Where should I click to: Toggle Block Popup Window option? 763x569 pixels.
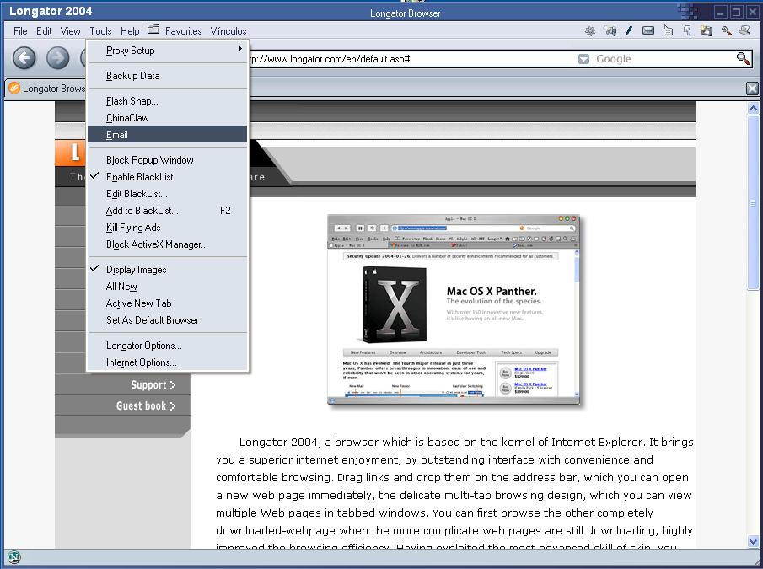(168, 160)
